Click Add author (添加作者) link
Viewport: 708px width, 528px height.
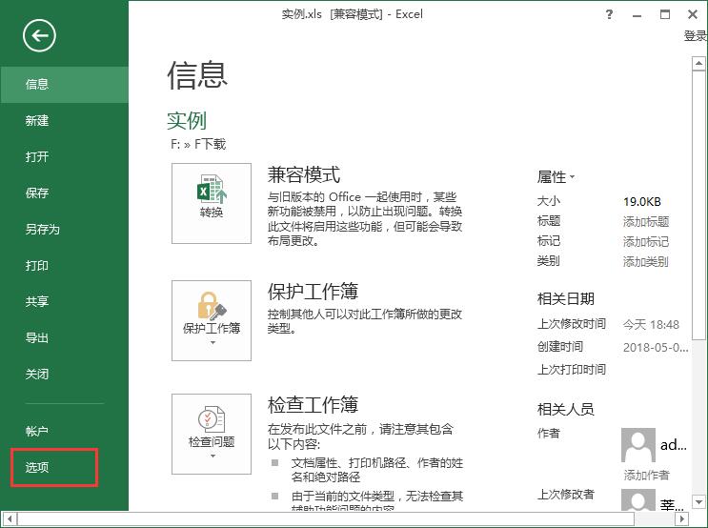click(x=645, y=475)
